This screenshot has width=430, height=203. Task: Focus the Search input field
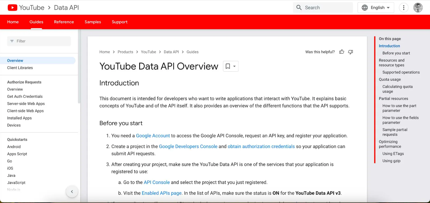point(323,8)
